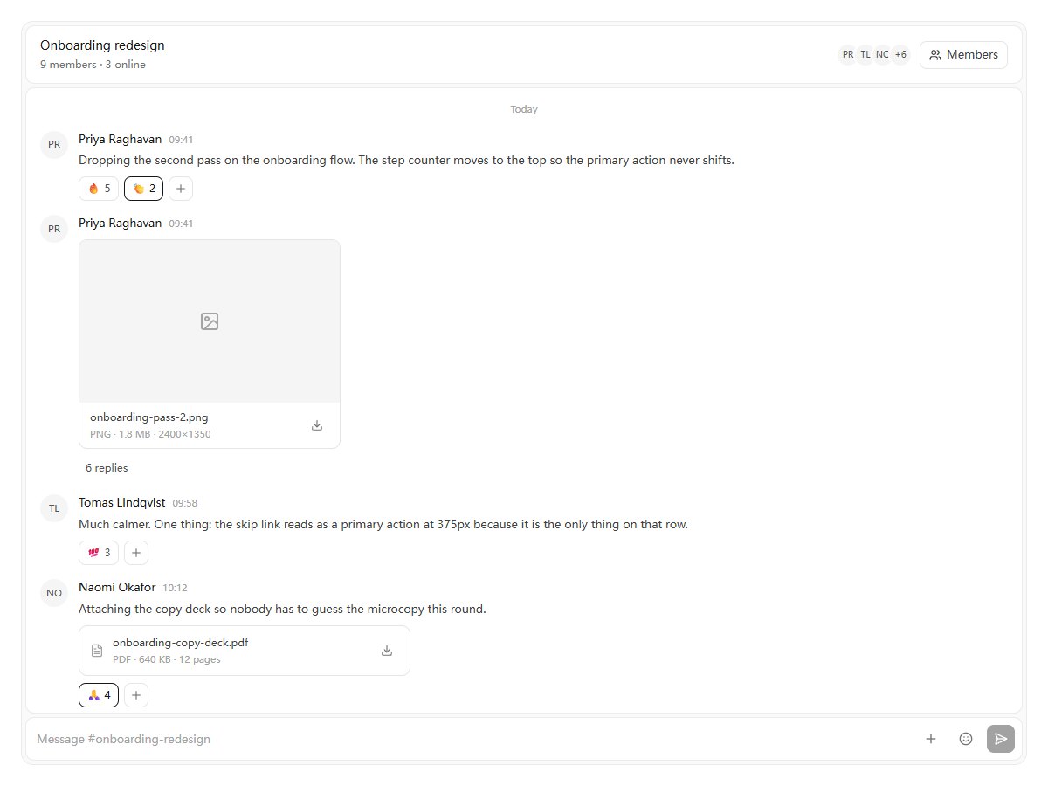Image resolution: width=1048 pixels, height=786 pixels.
Task: Download onboarding-copy-deck.pdf via download icon
Action: click(387, 651)
